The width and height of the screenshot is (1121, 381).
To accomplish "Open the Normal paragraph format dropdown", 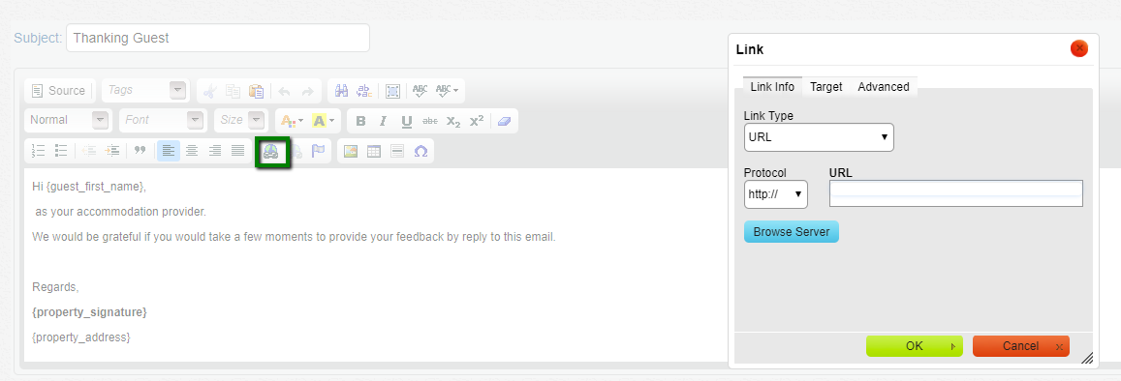I will point(68,121).
